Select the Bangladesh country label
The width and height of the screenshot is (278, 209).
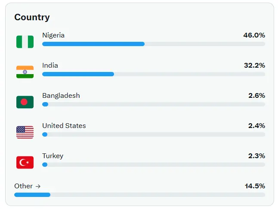tap(61, 96)
